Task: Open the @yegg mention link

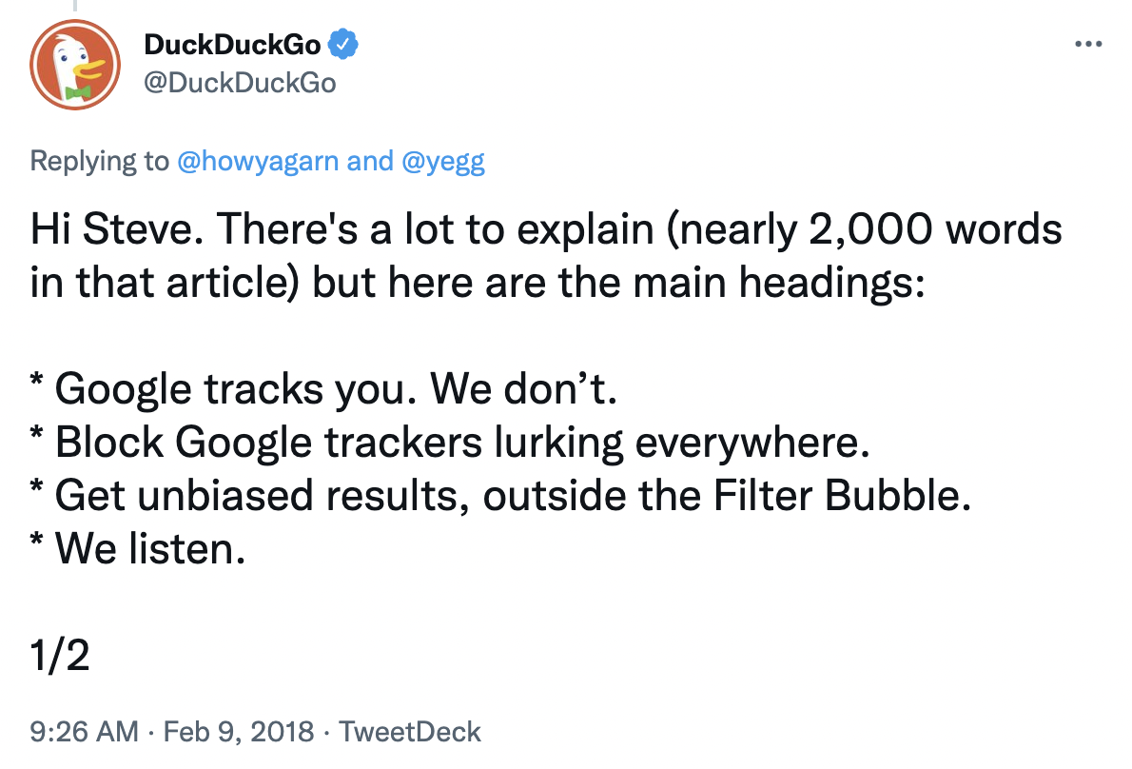Action: click(x=442, y=161)
